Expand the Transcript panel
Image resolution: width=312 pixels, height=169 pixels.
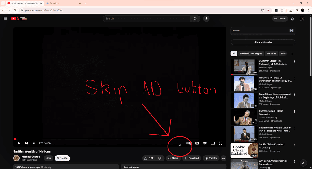point(291,31)
